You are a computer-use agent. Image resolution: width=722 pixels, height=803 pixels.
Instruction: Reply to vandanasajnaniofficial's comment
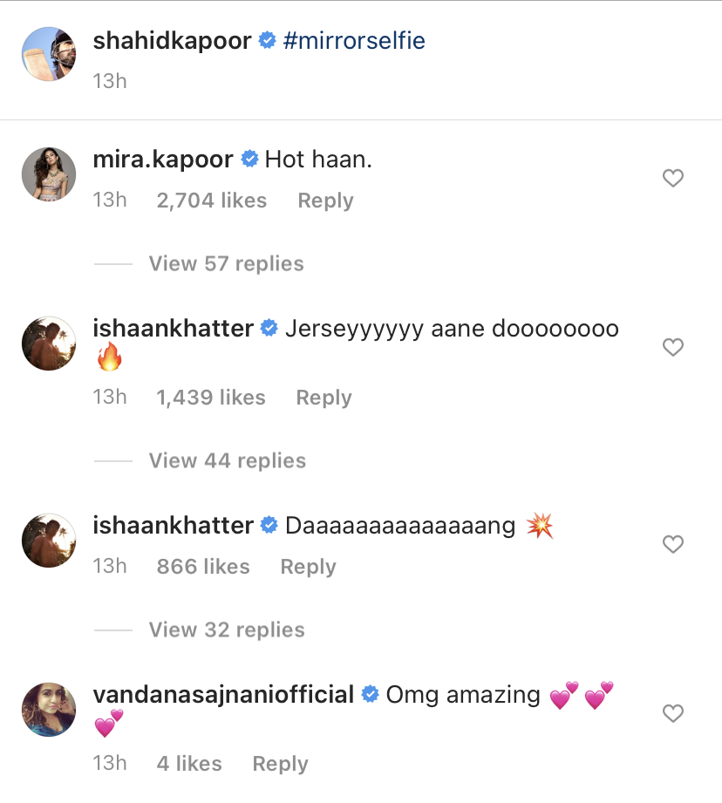point(280,764)
